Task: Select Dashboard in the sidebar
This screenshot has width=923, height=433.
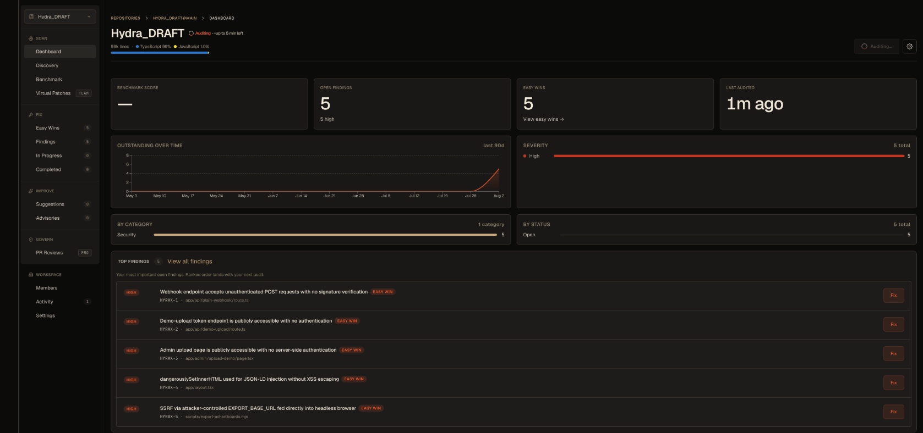Action: click(x=60, y=52)
